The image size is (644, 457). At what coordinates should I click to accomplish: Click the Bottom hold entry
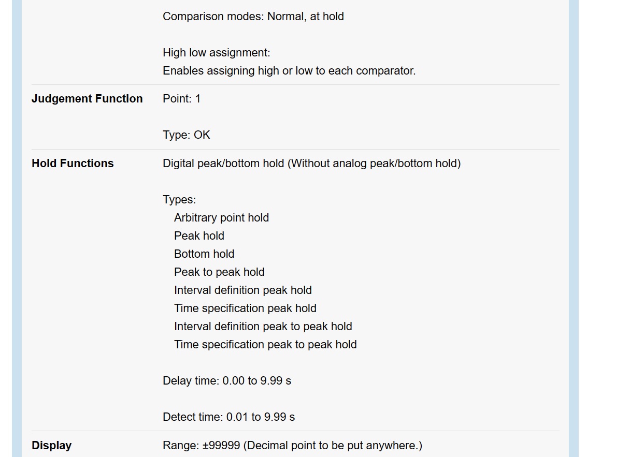coord(204,254)
